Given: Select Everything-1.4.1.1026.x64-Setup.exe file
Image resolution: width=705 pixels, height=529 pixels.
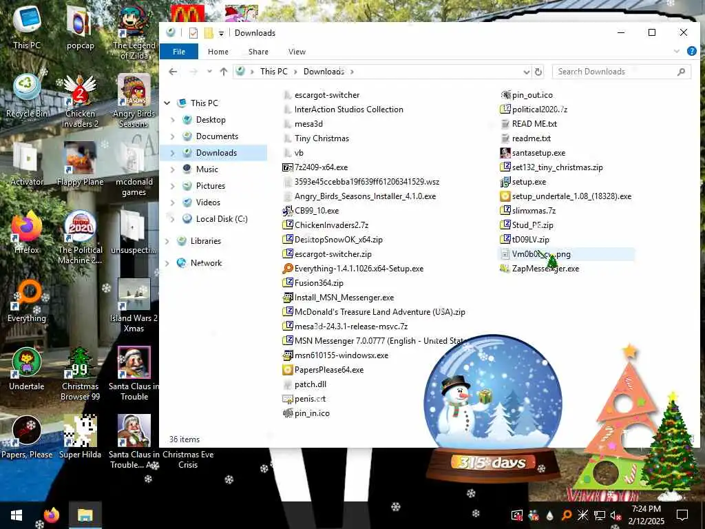Looking at the screenshot, I should click(353, 269).
